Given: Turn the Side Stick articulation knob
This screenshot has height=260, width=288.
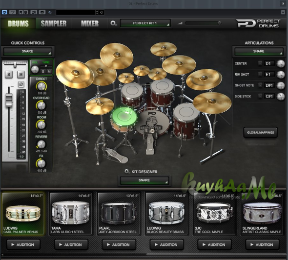Looking at the screenshot, I should (x=281, y=97).
